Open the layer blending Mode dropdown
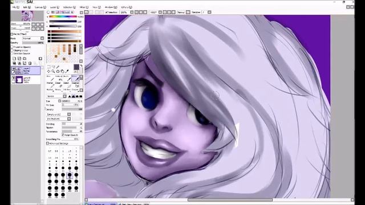The width and height of the screenshot is (365, 205). click(x=42, y=38)
